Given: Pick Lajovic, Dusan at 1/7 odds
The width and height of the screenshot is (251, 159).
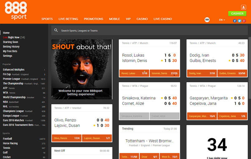Looking at the screenshot, I should [x=97, y=138].
